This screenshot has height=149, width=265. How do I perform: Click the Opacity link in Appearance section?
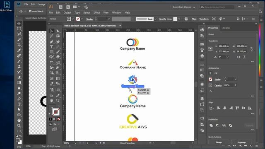[x=218, y=85]
